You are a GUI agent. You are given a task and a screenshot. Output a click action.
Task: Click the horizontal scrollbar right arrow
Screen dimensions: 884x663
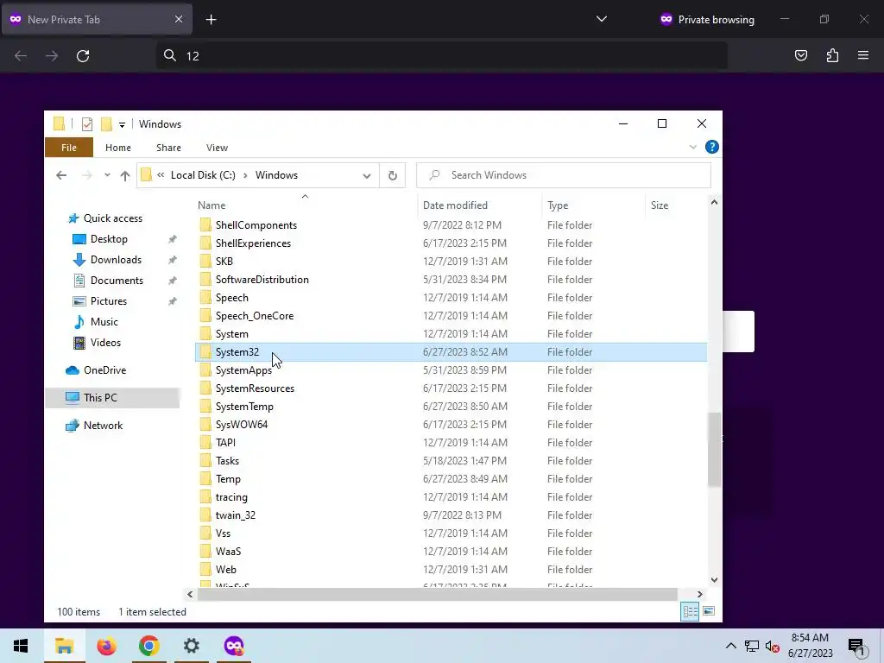point(699,594)
